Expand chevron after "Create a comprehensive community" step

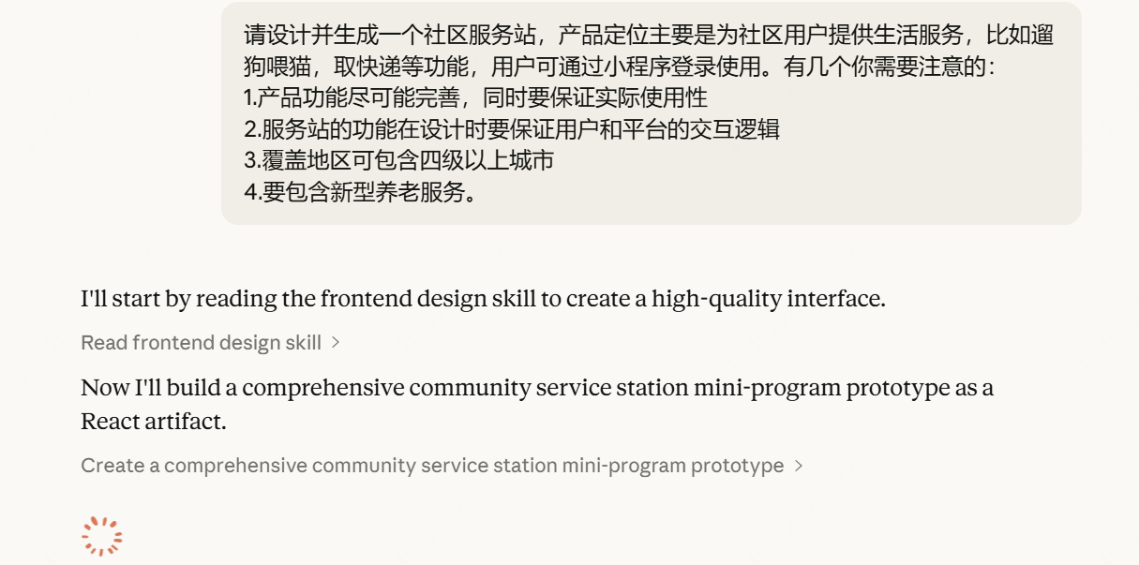tap(799, 466)
